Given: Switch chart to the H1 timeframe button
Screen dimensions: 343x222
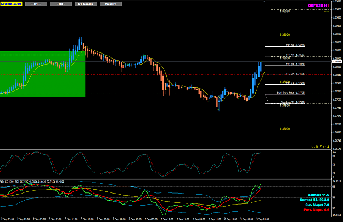Looking at the screenshot, I should [36, 4].
